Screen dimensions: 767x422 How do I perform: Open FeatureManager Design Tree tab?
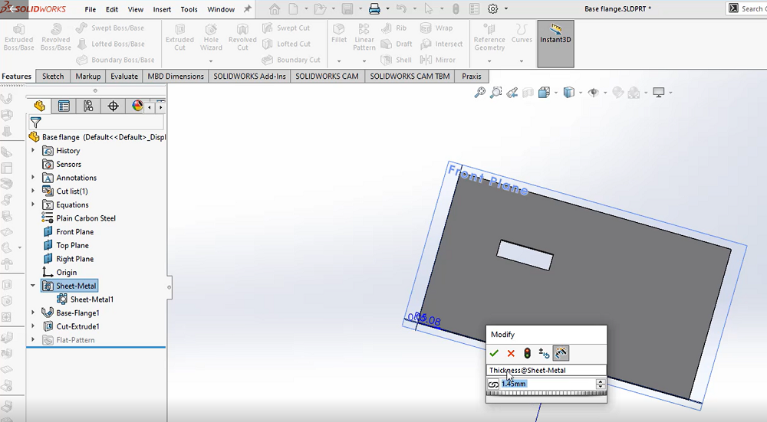click(40, 106)
